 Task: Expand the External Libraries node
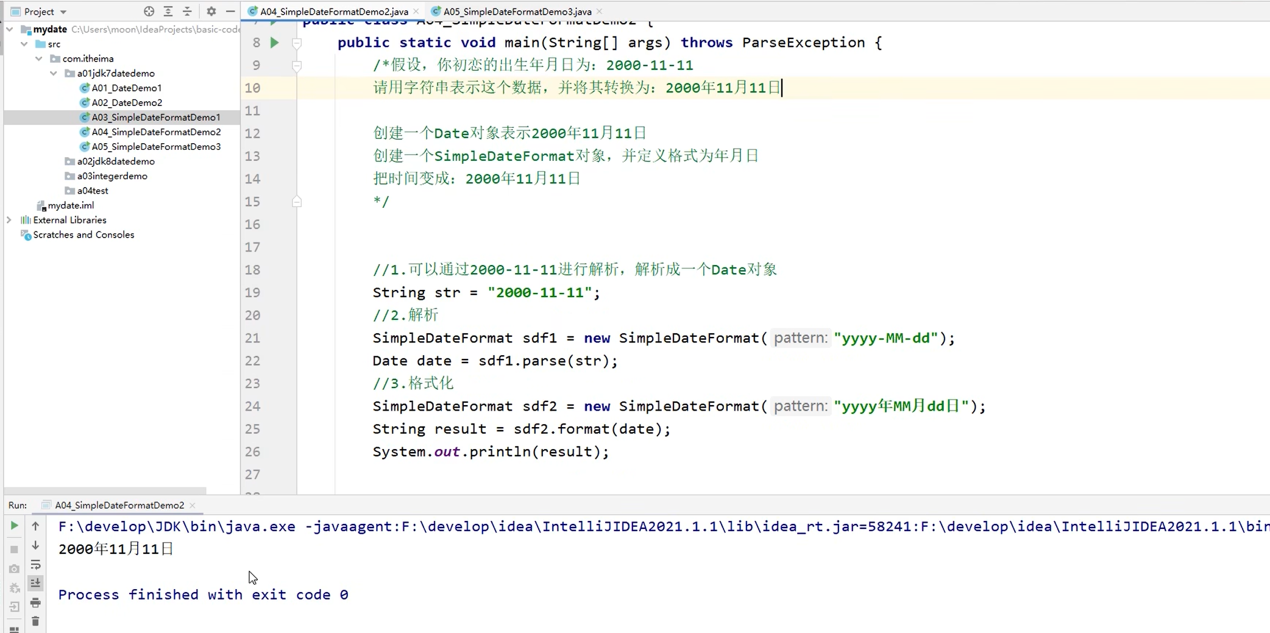9,219
